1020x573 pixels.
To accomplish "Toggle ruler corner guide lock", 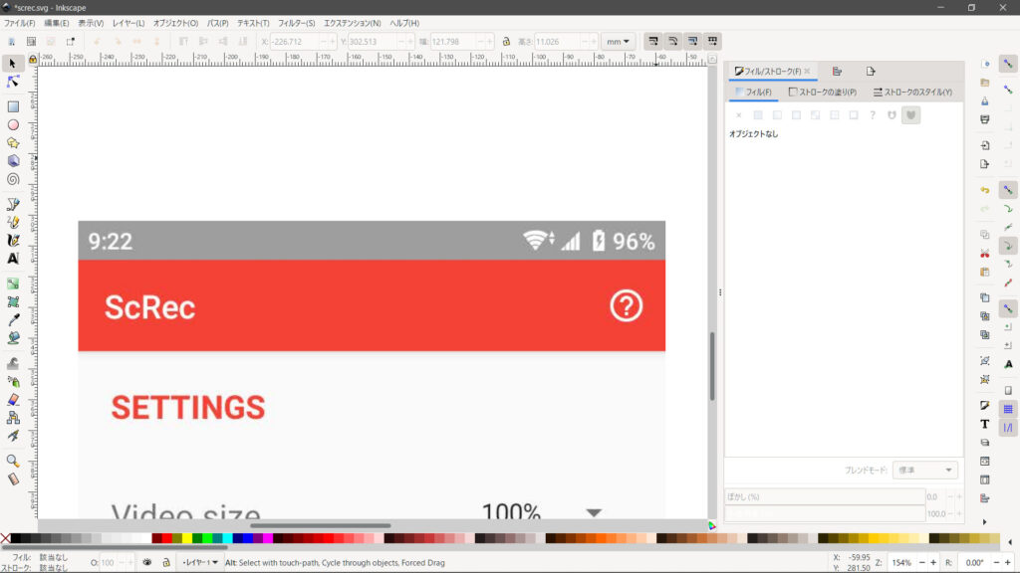I will (x=33, y=59).
